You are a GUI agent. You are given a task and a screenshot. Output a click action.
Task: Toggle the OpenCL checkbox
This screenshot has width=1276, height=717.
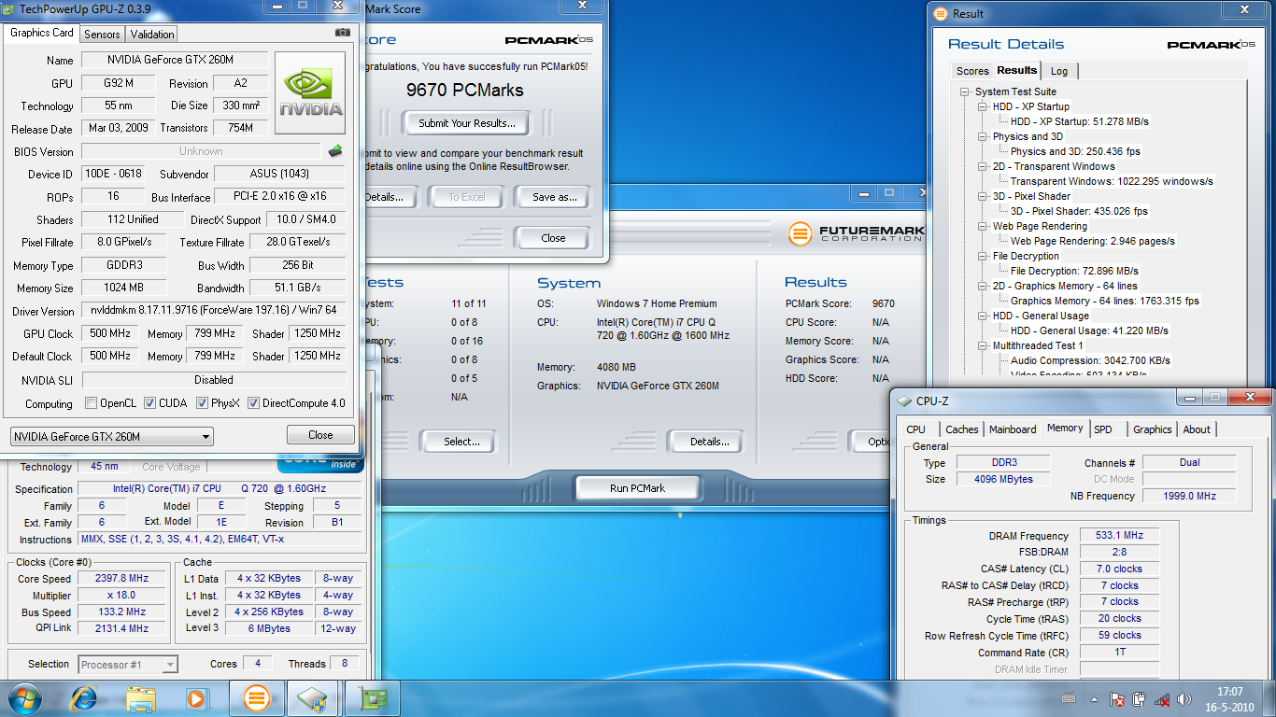(91, 403)
